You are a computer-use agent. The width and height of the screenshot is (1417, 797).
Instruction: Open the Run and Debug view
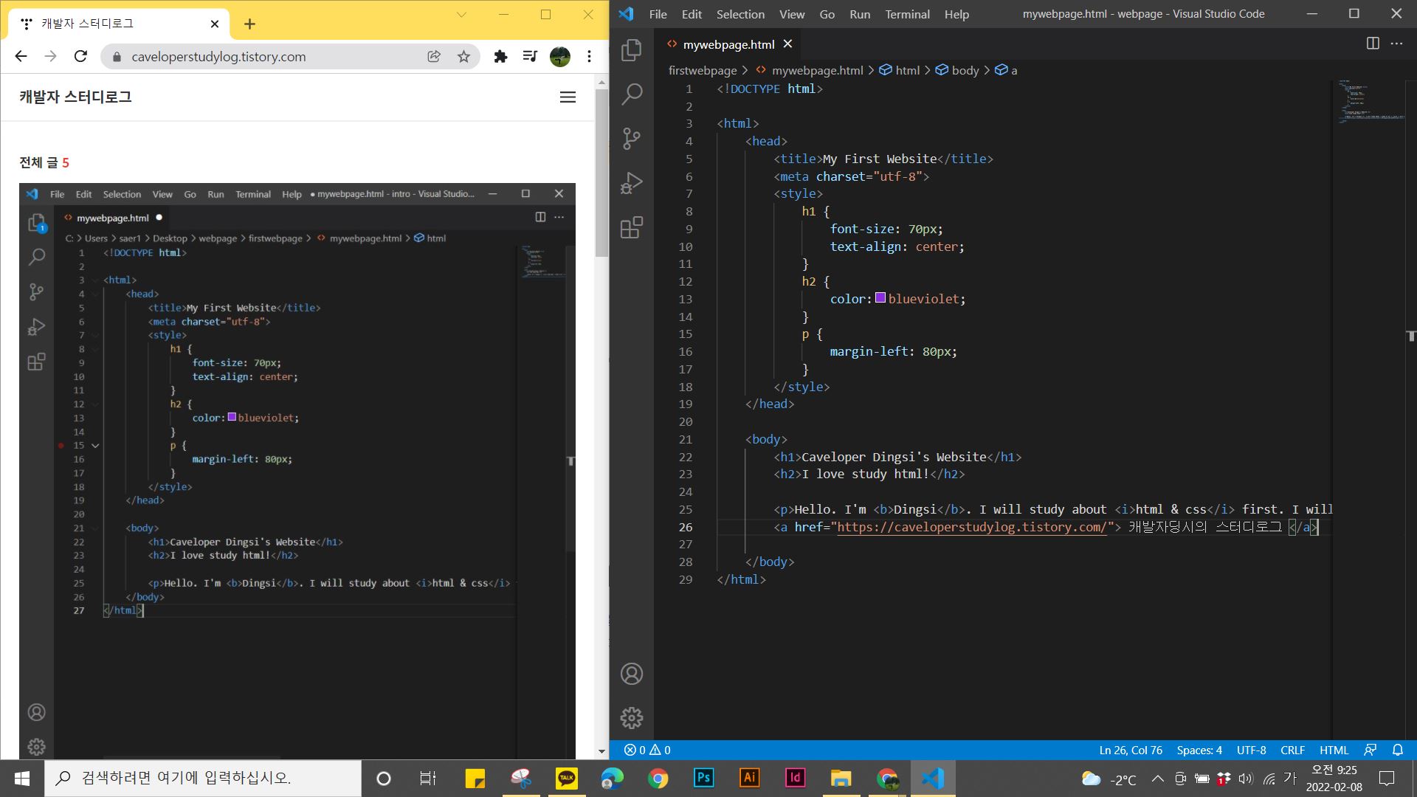(x=632, y=183)
